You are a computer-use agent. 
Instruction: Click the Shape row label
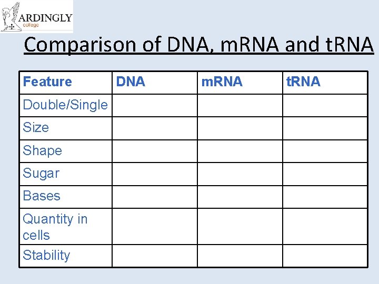coord(42,151)
